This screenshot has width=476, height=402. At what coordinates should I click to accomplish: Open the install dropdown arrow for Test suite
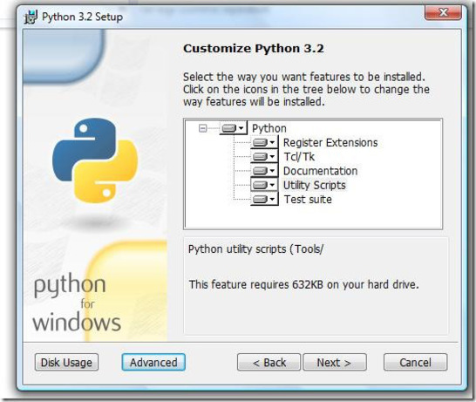272,199
